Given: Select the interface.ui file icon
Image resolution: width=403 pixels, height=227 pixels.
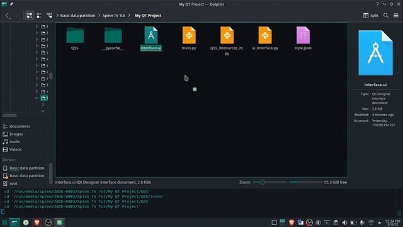Looking at the screenshot, I should coord(151,35).
